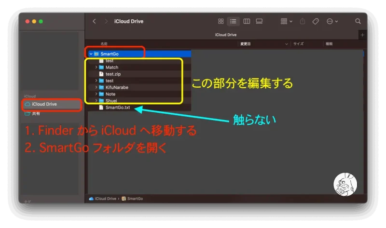Click the tag icon in toolbar
Viewport: 386px width, 228px height.
point(316,21)
